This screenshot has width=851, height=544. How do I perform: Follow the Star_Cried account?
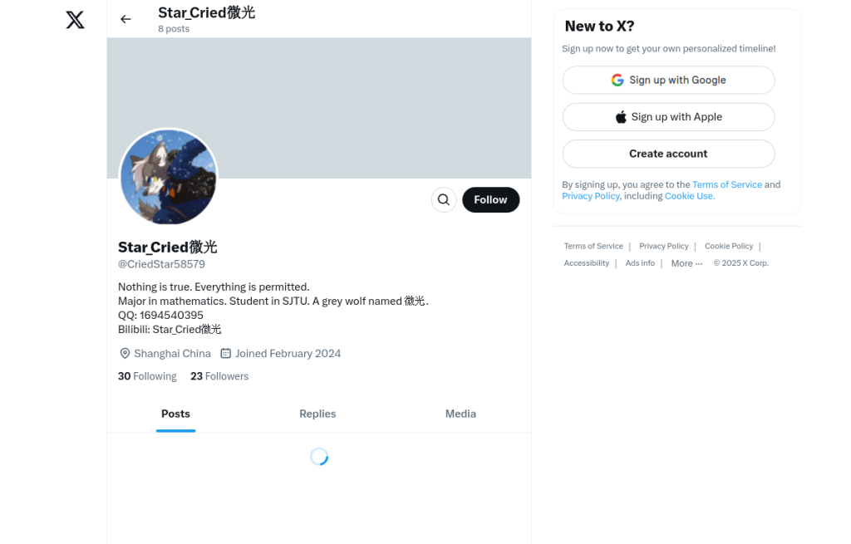pos(490,199)
